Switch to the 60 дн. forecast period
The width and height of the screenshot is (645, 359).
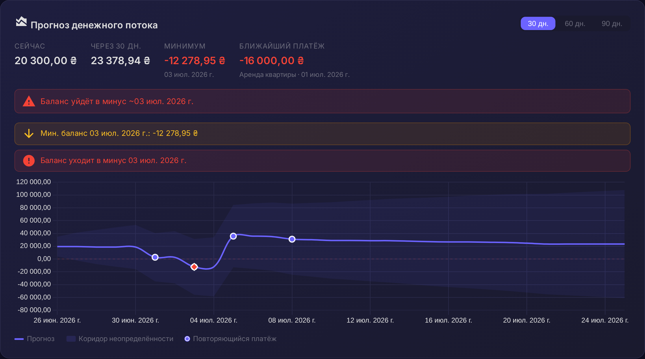(x=575, y=23)
